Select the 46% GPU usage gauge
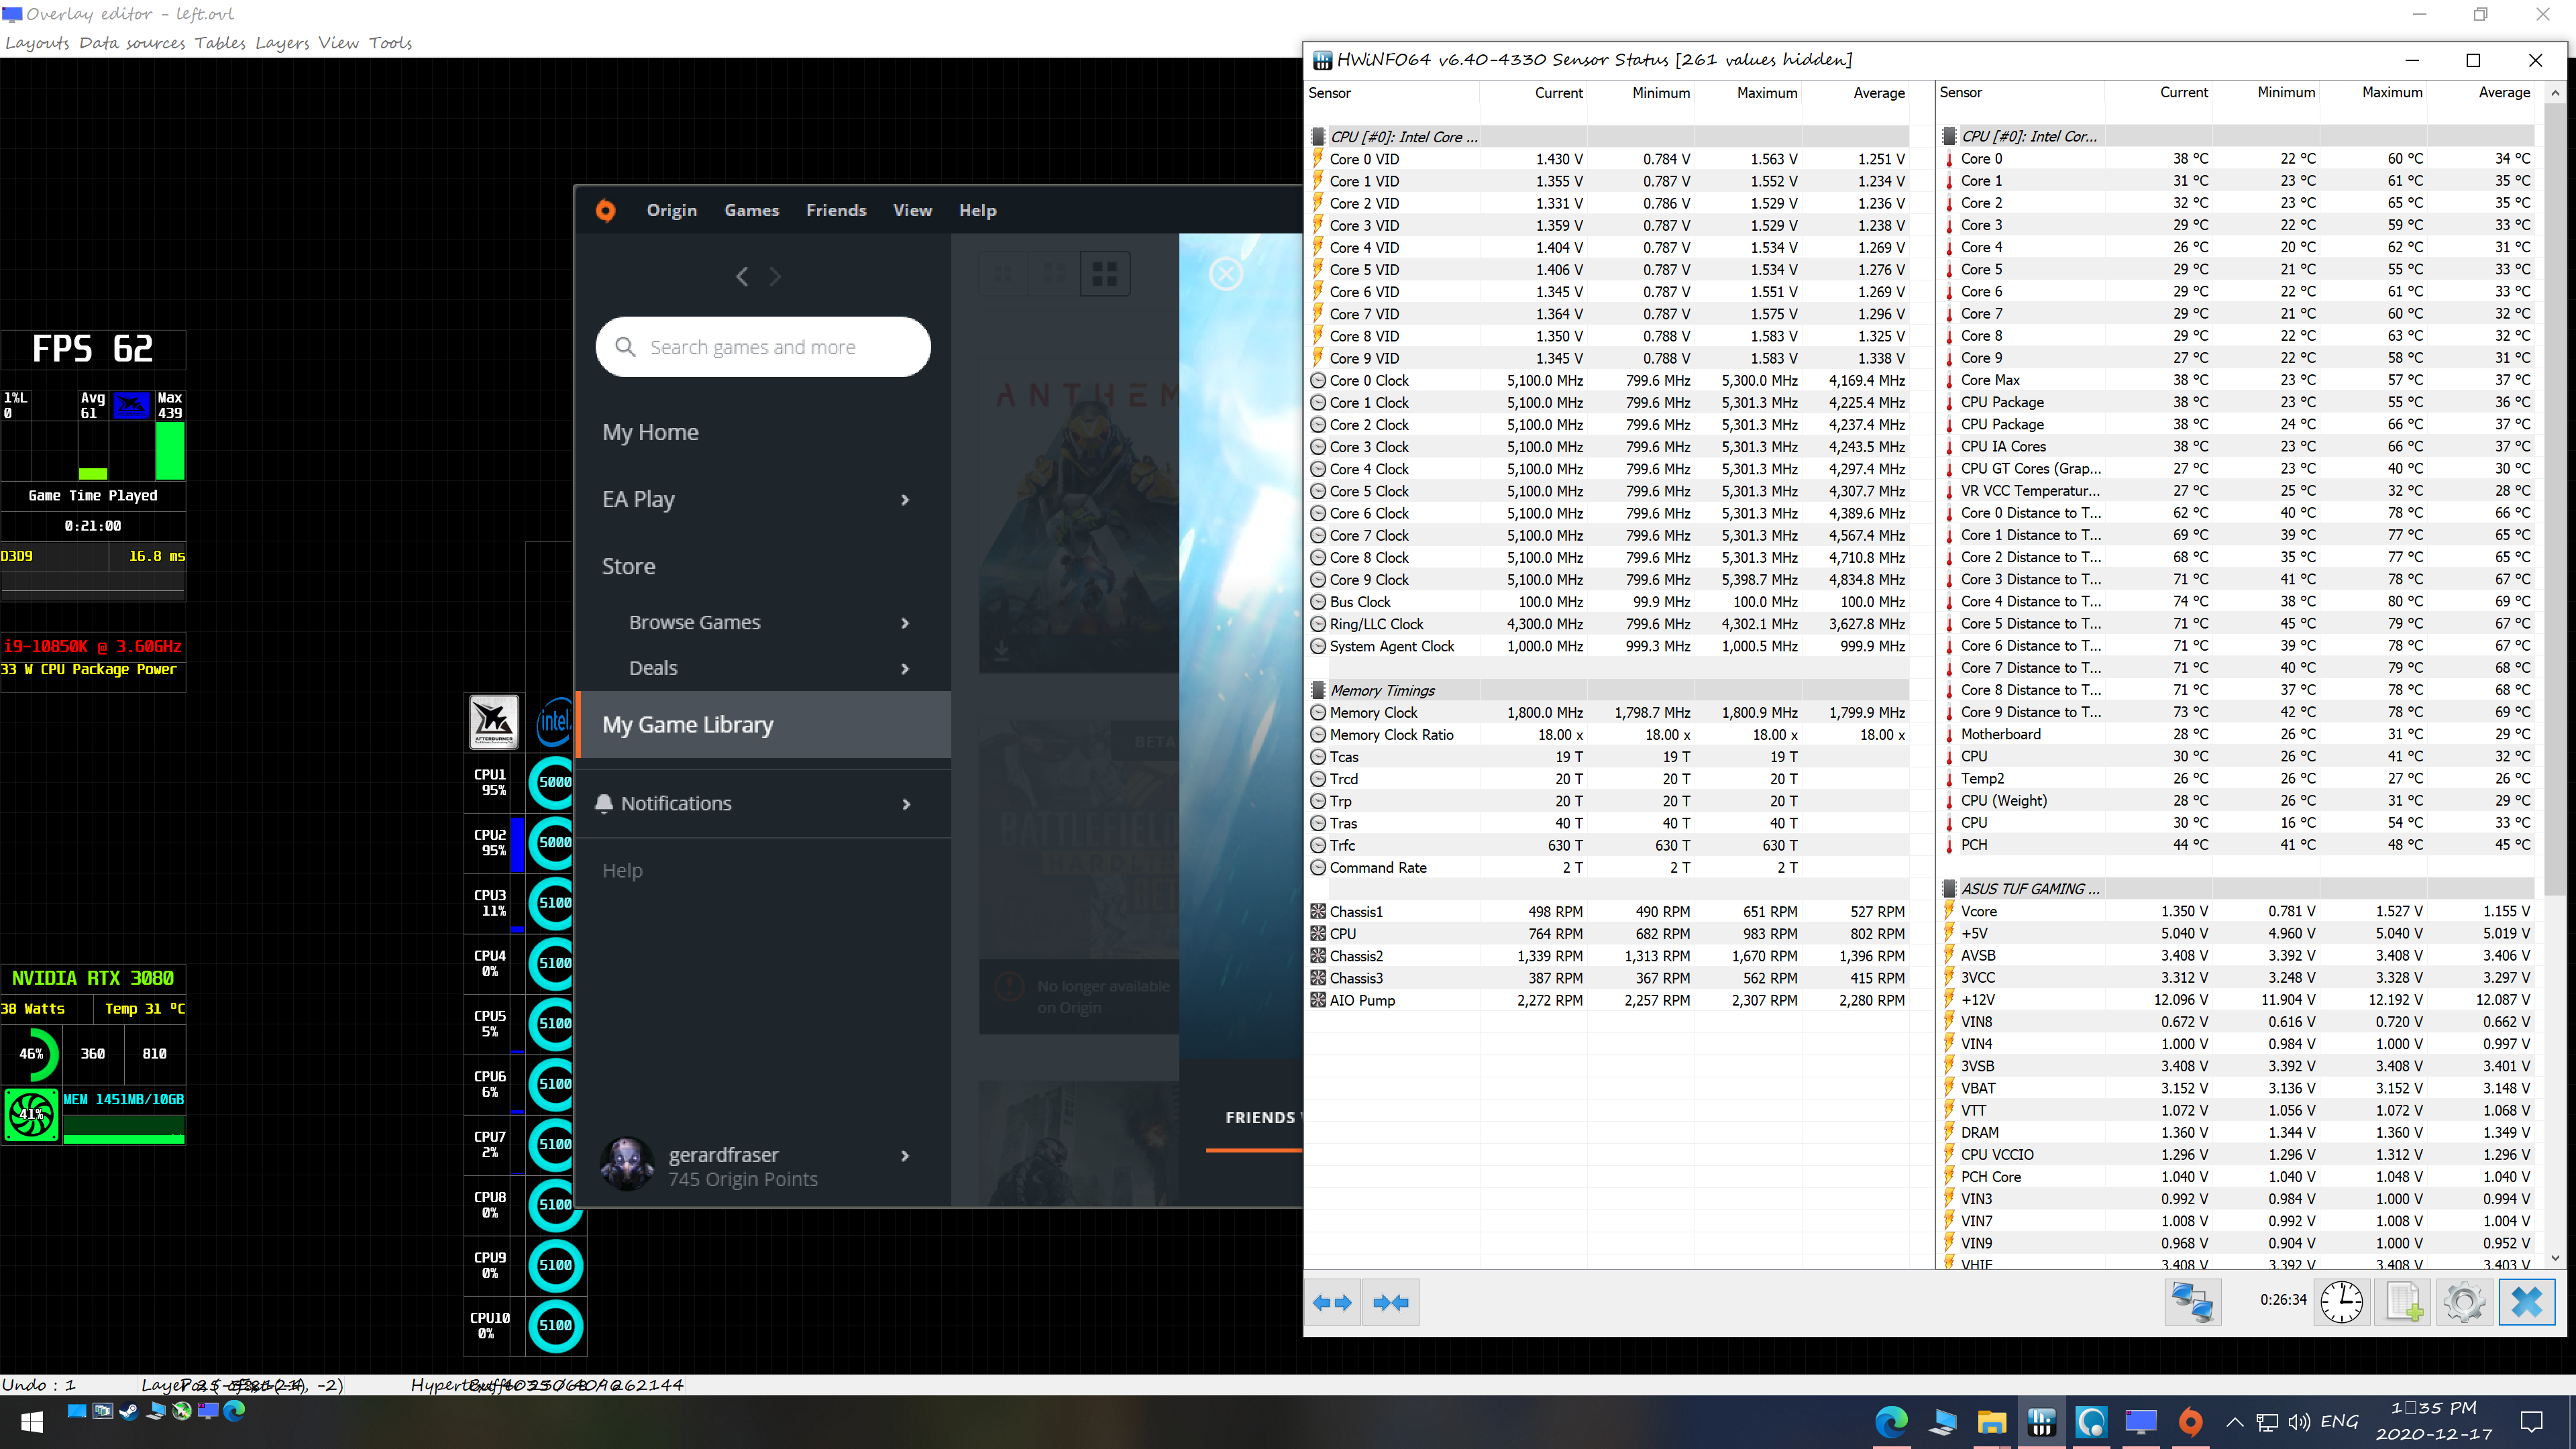The image size is (2576, 1449). click(x=32, y=1054)
